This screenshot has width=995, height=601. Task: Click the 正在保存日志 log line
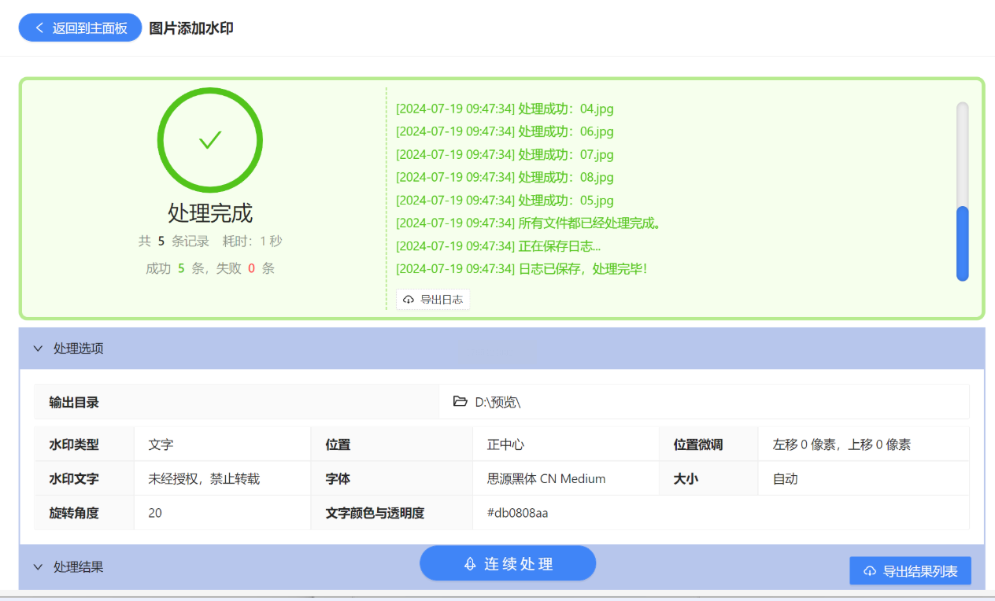pyautogui.click(x=497, y=246)
